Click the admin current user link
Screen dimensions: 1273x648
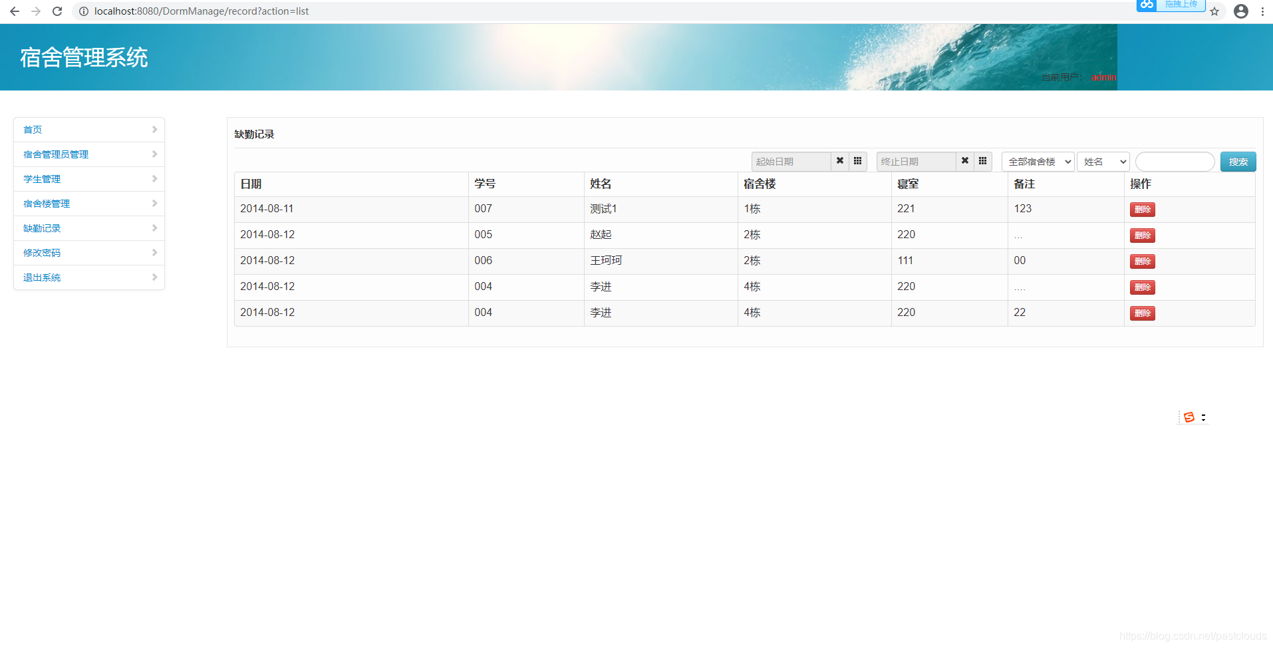[1103, 77]
